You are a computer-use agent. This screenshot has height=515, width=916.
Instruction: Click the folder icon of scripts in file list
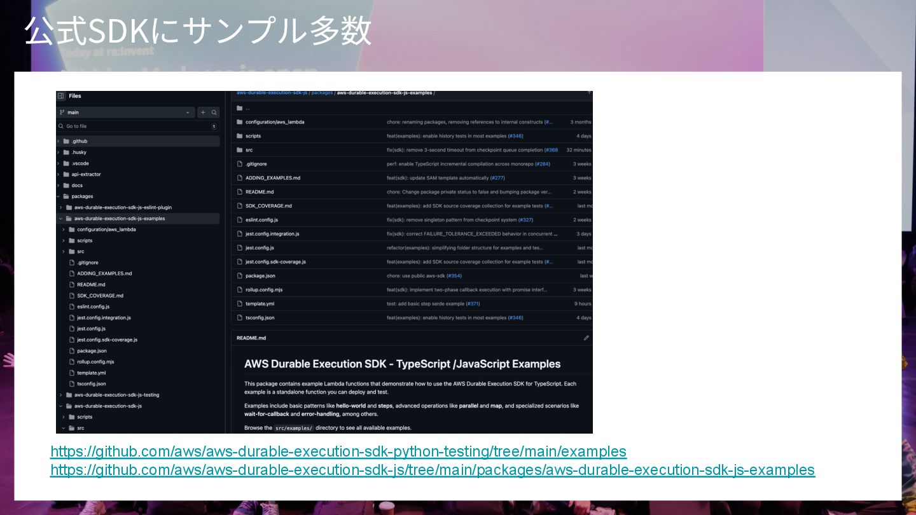(240, 136)
